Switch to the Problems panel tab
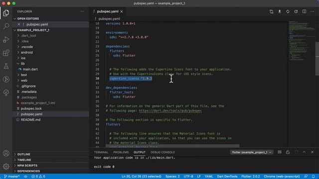The height and width of the screenshot is (179, 319). [121, 152]
